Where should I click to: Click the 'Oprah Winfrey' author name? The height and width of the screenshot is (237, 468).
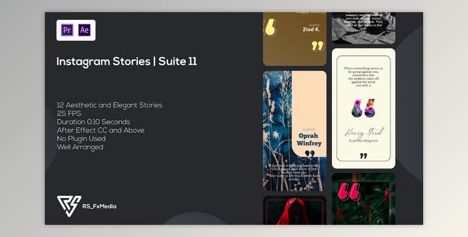click(x=309, y=140)
